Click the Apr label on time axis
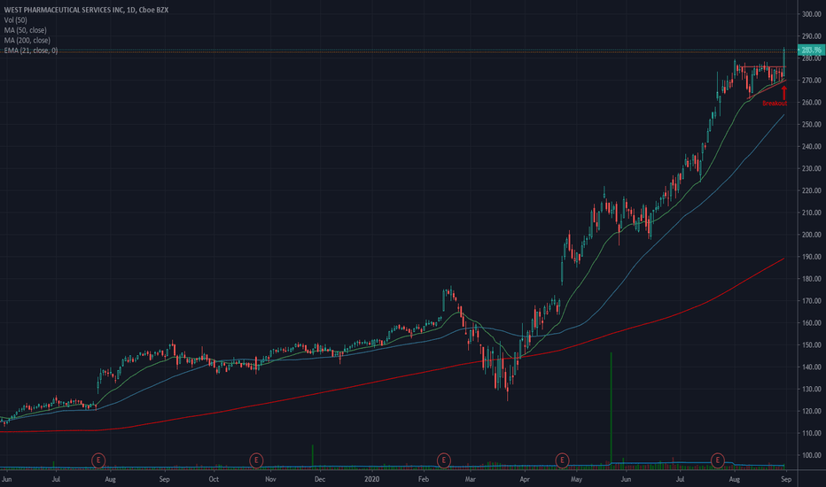826x487 pixels. (x=524, y=479)
